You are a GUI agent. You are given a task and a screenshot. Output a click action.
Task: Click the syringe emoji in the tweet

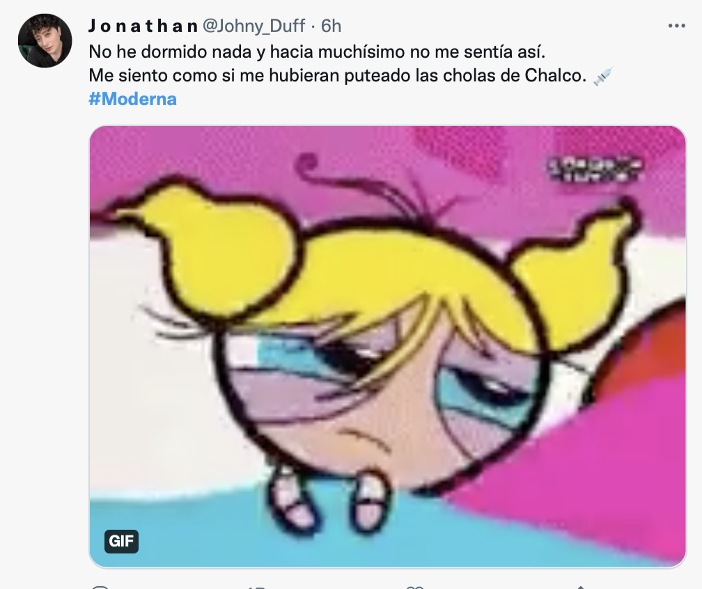point(602,76)
